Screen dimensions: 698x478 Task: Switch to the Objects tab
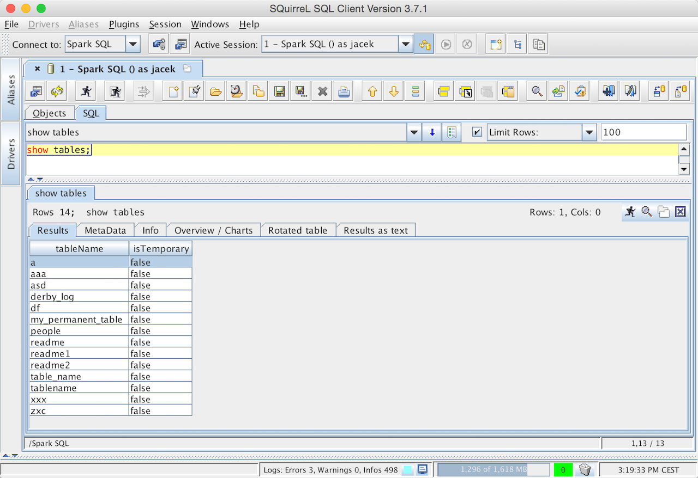[x=49, y=113]
